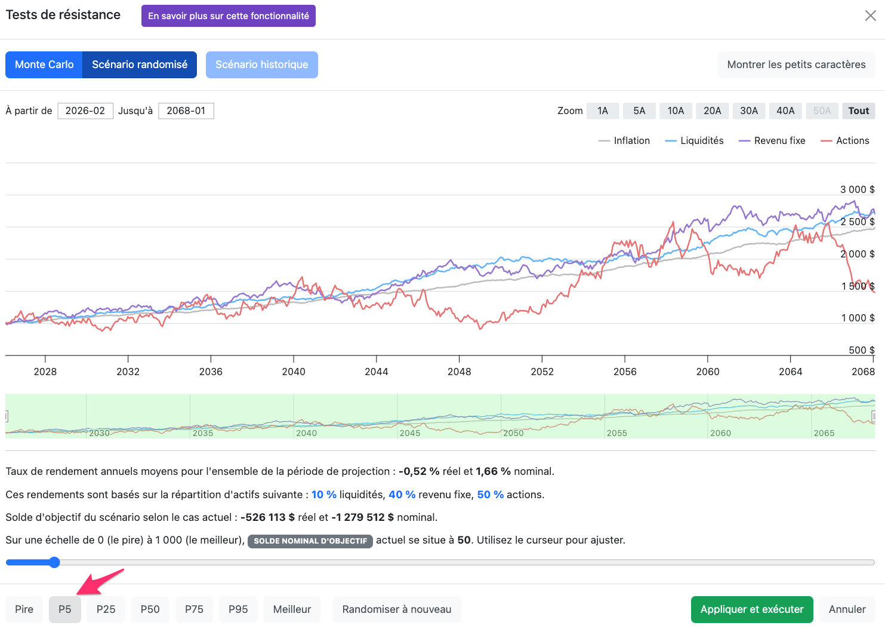The width and height of the screenshot is (885, 629).
Task: Set chart zoom to 10A
Action: coord(676,111)
